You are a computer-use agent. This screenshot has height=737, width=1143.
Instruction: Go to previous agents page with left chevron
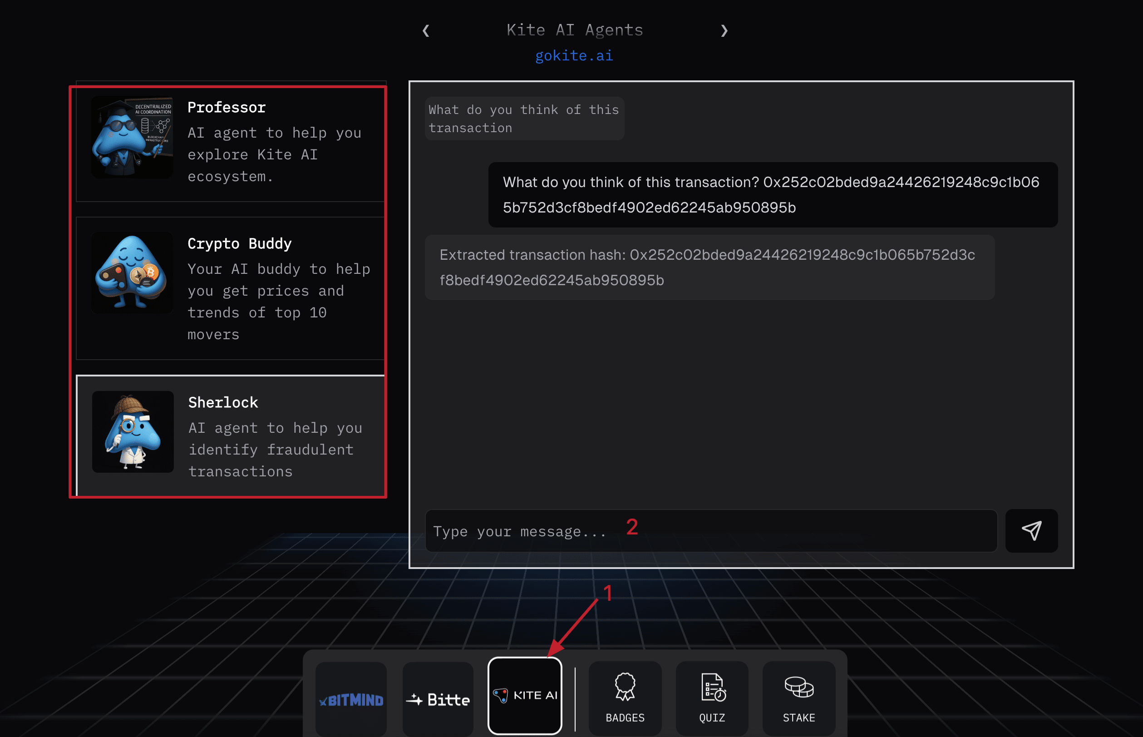point(426,30)
